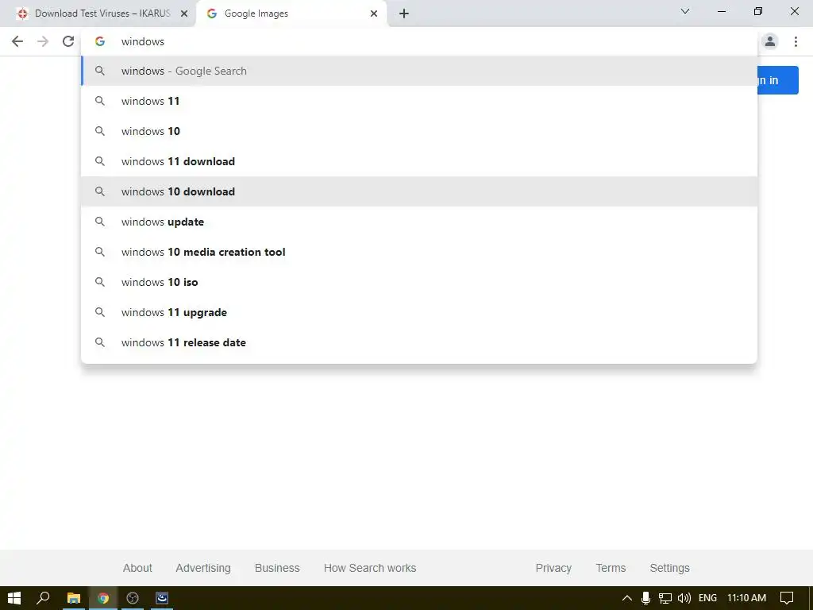The width and height of the screenshot is (813, 610).
Task: Click the Google G icon in the address bar
Action: coord(100,41)
